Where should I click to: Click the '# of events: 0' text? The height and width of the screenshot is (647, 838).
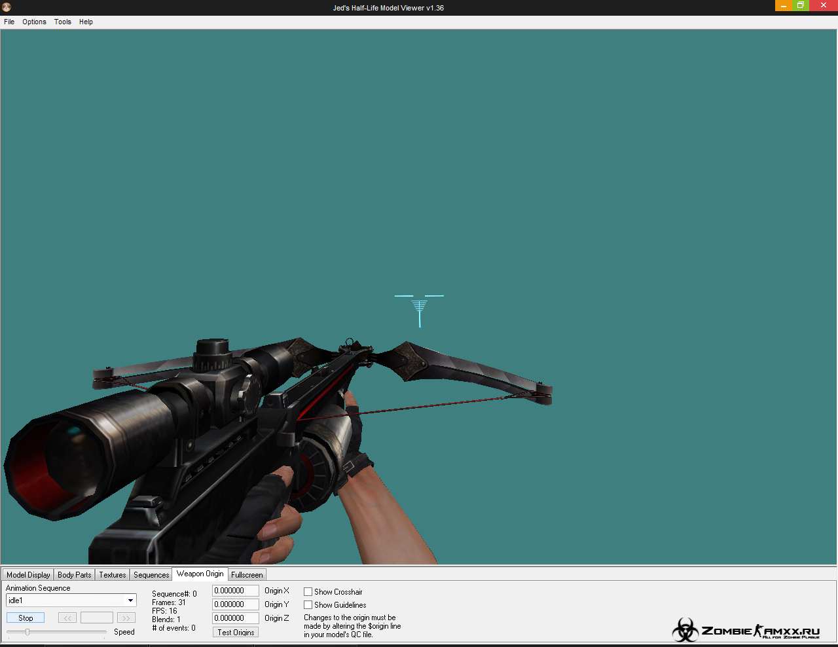(x=173, y=628)
